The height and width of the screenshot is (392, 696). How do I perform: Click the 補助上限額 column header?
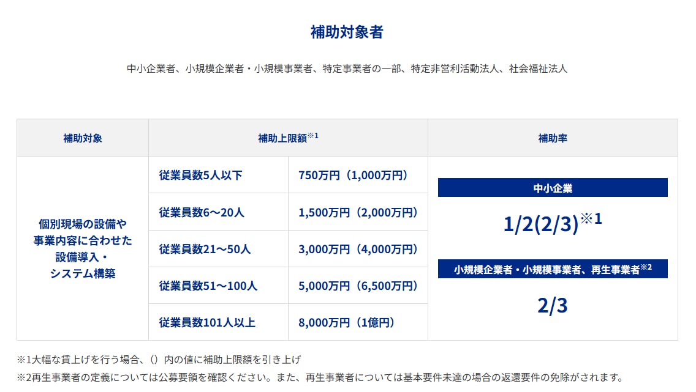point(288,138)
